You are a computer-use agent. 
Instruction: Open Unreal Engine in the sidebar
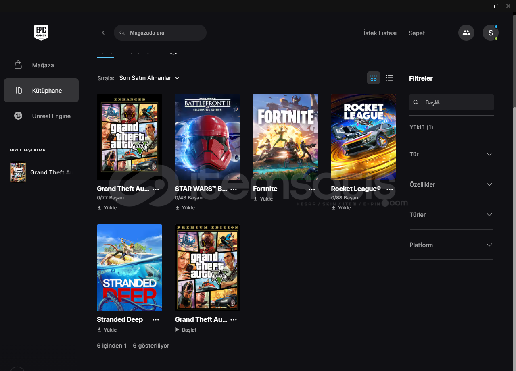pyautogui.click(x=41, y=116)
